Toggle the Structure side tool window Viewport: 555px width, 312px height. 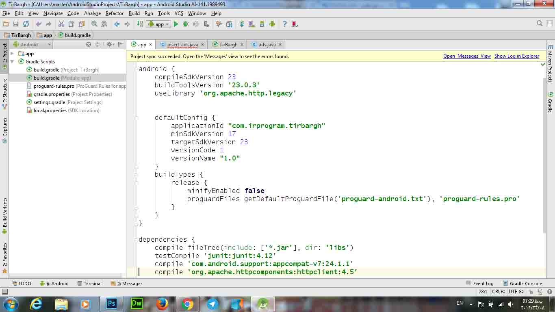click(x=4, y=93)
